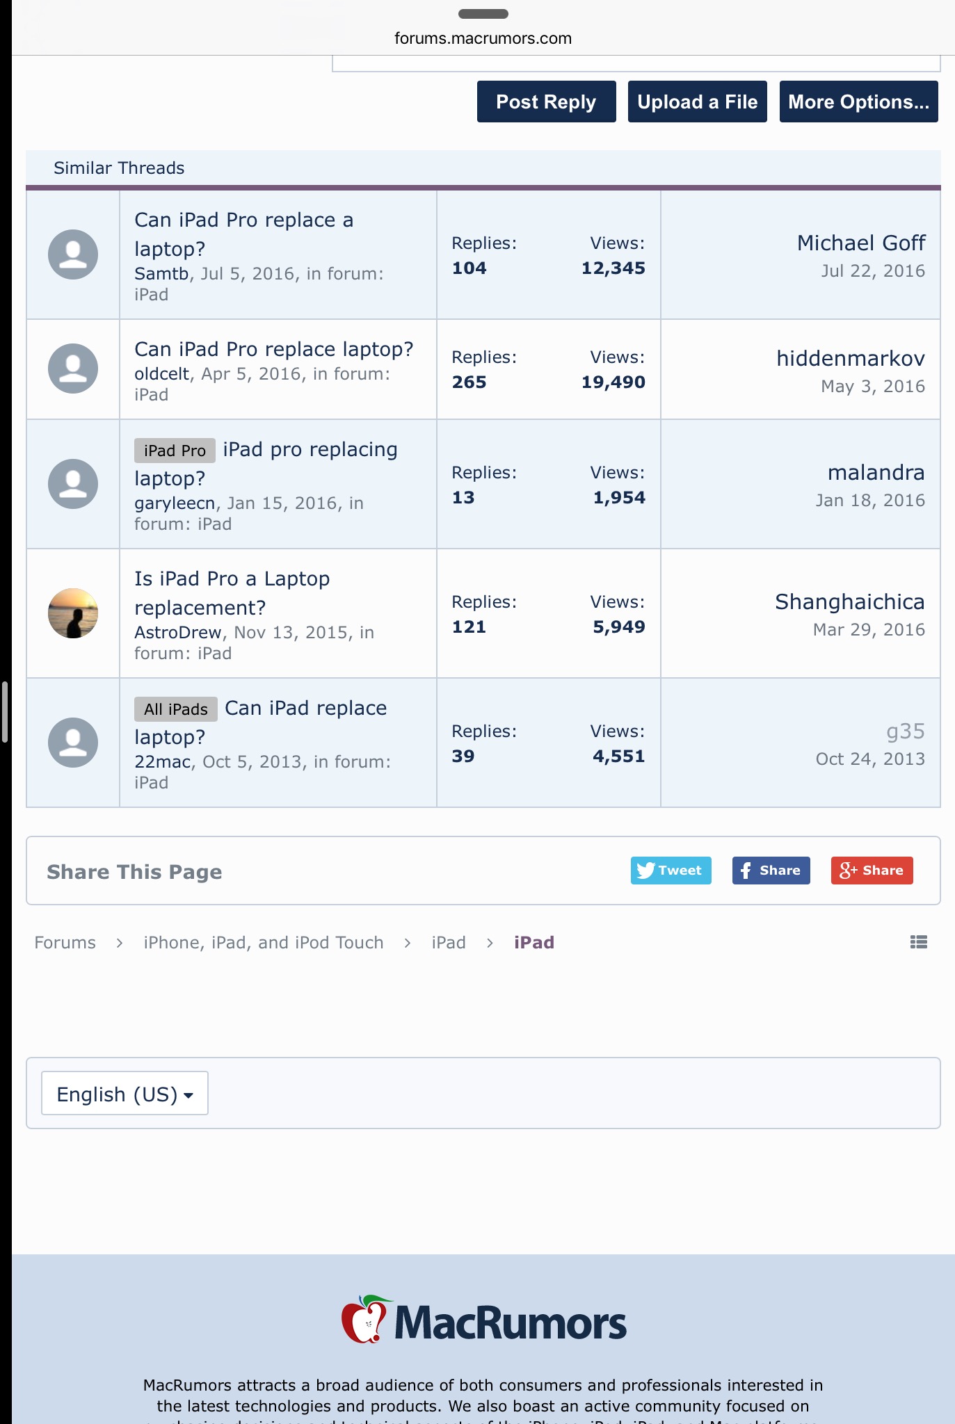This screenshot has width=955, height=1424.
Task: Click the Post Reply button
Action: pyautogui.click(x=546, y=102)
